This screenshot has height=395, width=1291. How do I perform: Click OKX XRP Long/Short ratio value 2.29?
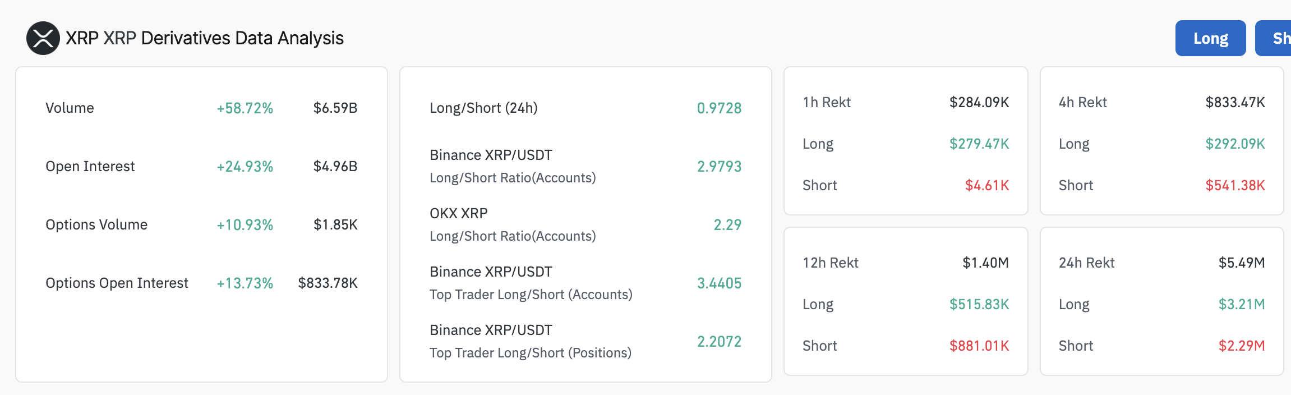[x=727, y=225]
